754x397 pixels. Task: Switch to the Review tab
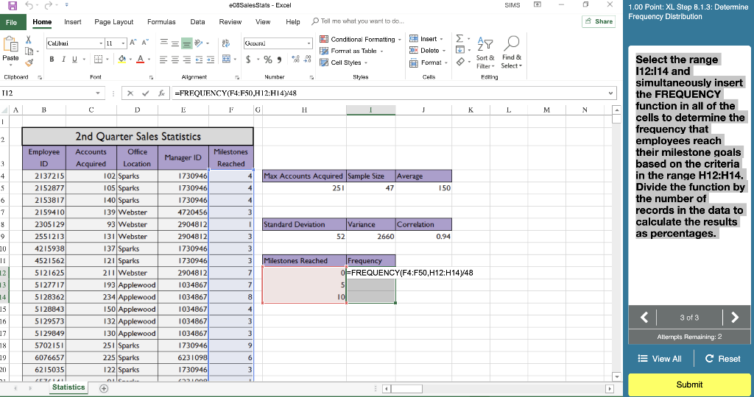pyautogui.click(x=230, y=22)
